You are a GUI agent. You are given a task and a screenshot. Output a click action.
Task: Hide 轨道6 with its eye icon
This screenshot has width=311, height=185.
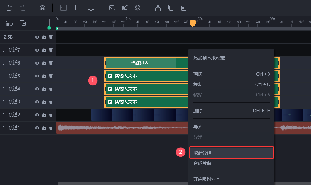pyautogui.click(x=37, y=63)
